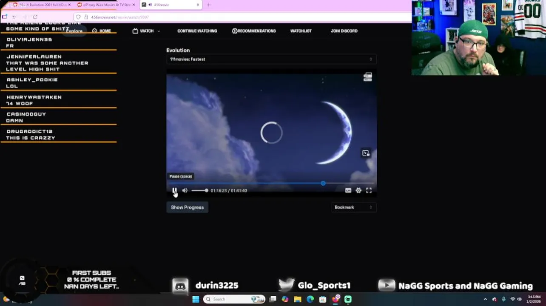The width and height of the screenshot is (546, 306).
Task: Toggle subtitles in the video player
Action: [348, 190]
